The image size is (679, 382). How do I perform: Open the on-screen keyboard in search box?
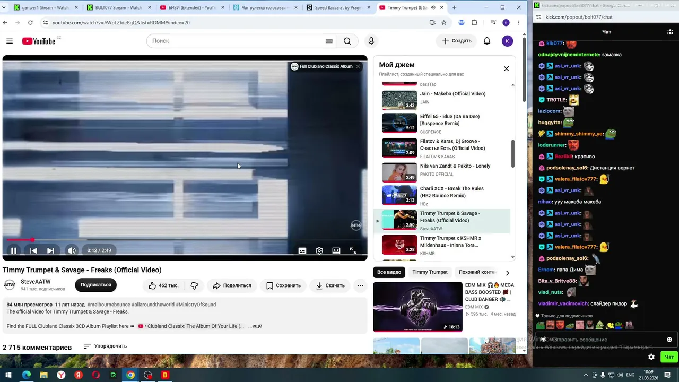329,41
